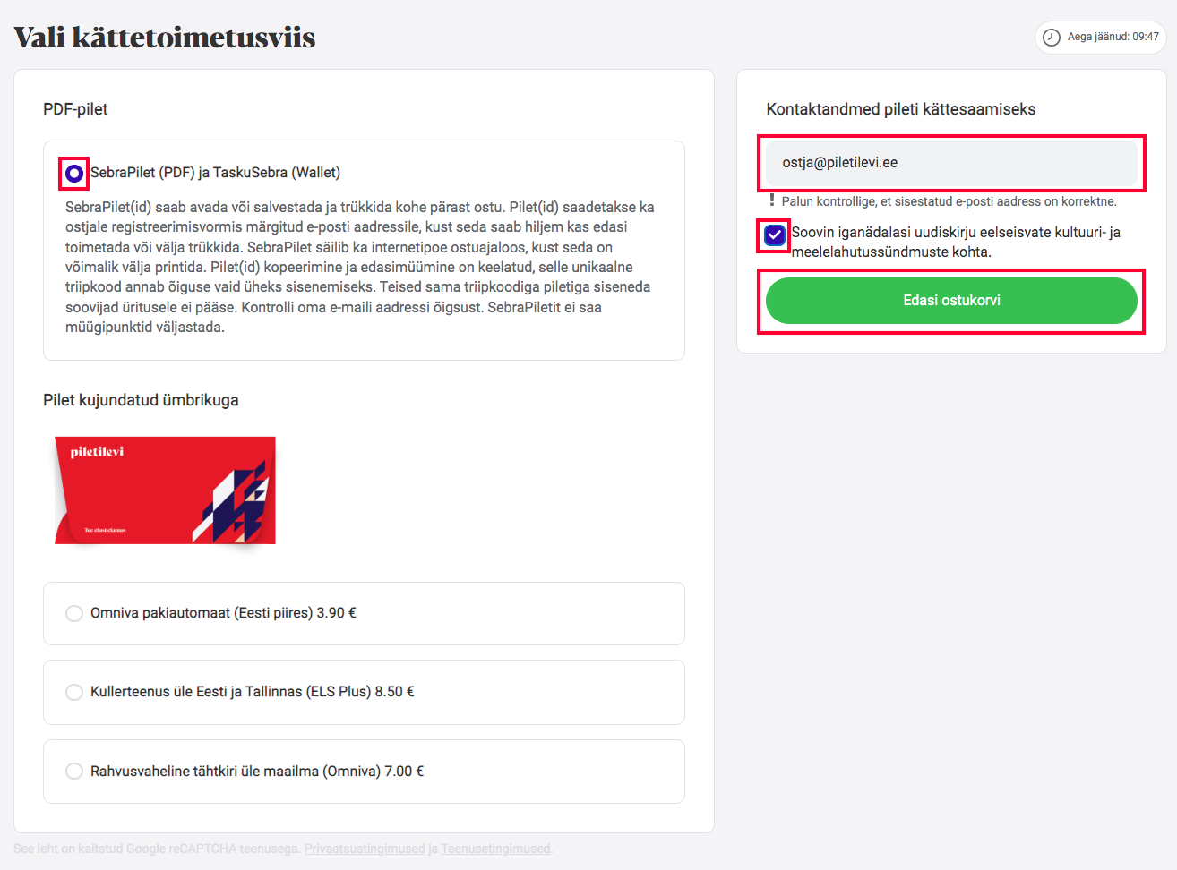Click the red designed envelope image
This screenshot has width=1177, height=870.
[165, 490]
